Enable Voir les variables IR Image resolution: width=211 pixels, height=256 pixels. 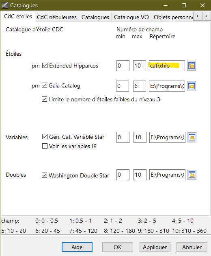click(x=45, y=146)
